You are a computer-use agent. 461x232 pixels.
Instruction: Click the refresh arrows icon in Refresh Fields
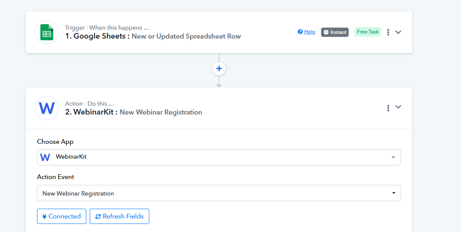[x=98, y=216]
